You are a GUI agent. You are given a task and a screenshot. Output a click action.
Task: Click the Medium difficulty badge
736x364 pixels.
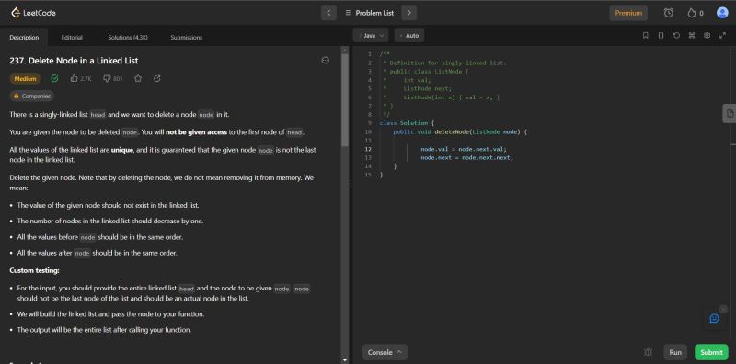click(x=26, y=79)
